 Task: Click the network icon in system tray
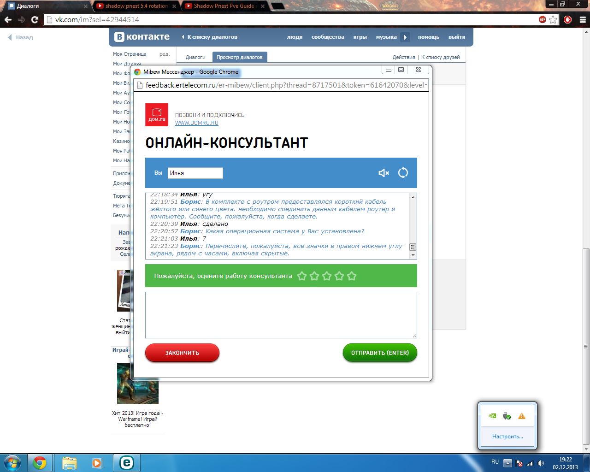(530, 463)
